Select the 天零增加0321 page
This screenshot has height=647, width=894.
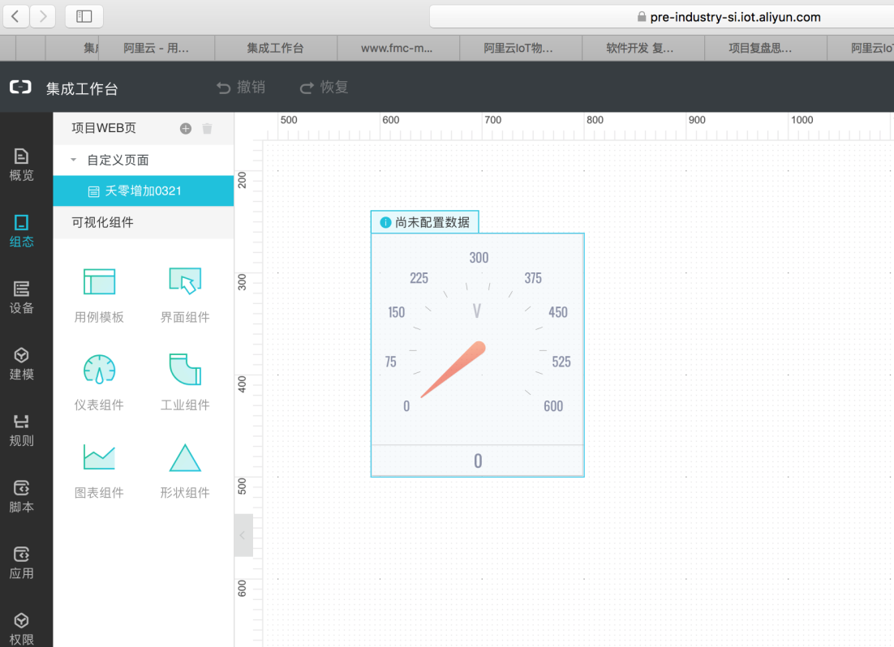click(144, 191)
